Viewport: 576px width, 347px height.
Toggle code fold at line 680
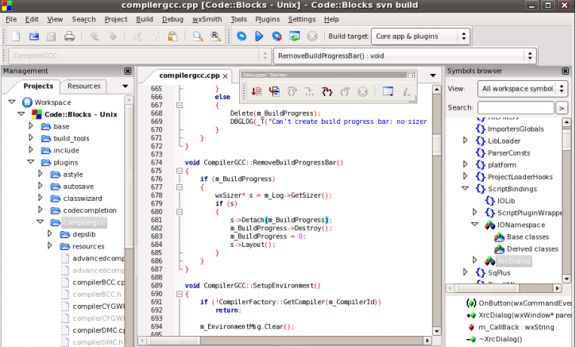(x=180, y=212)
